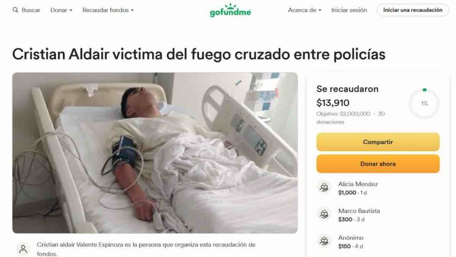Click the organizer profile avatar icon
The height and width of the screenshot is (257, 456).
[23, 249]
